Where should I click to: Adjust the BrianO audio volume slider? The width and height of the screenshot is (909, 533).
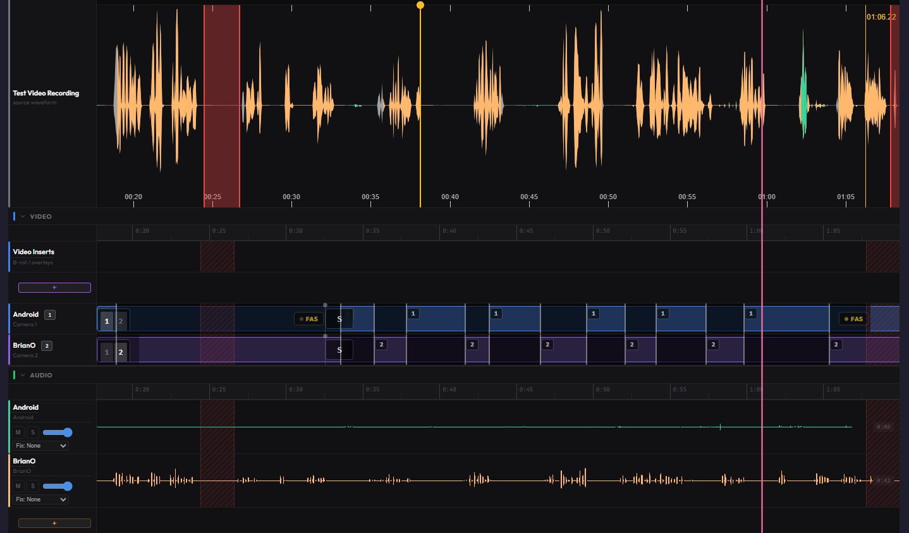click(x=58, y=486)
